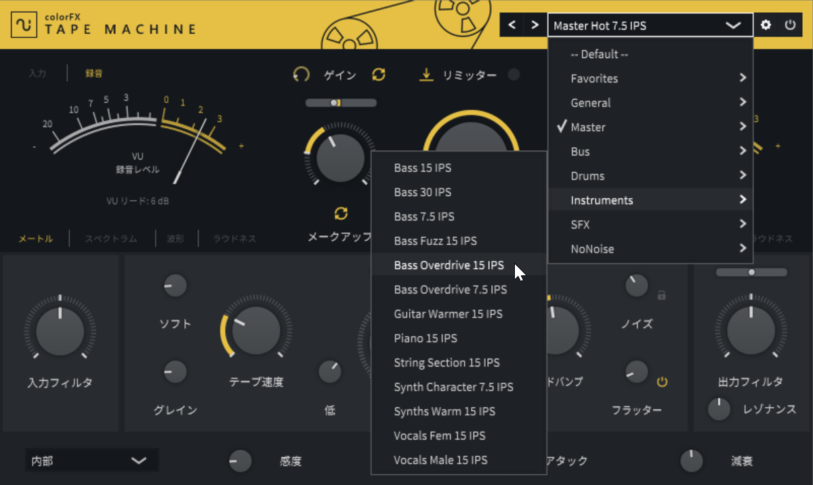
Task: Click the レゾナンス knob
Action: [720, 409]
